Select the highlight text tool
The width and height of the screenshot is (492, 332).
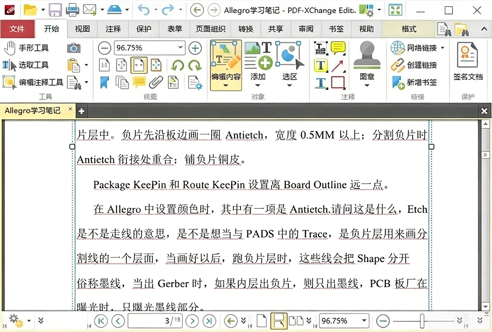click(321, 65)
